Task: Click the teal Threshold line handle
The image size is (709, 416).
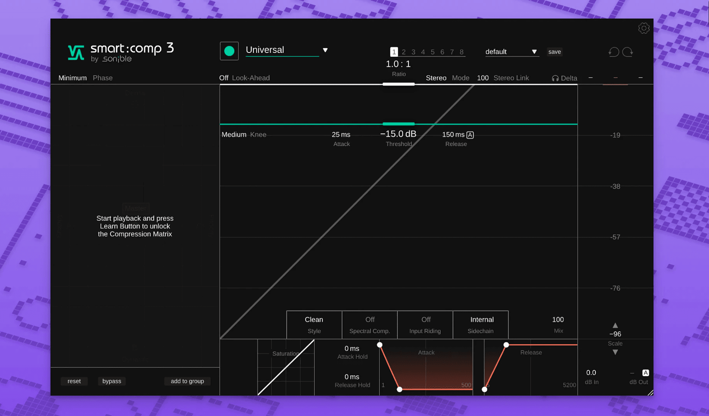Action: tap(398, 124)
